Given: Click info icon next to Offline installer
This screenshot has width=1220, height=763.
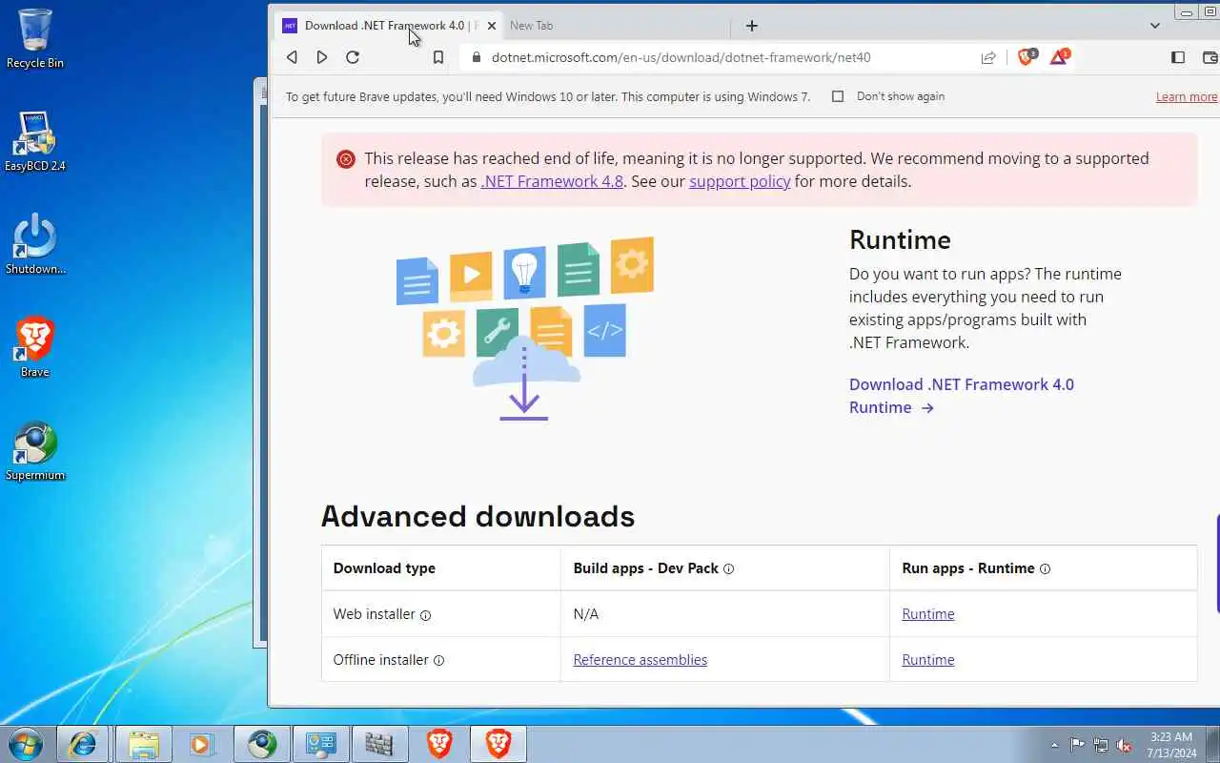Looking at the screenshot, I should coord(439,660).
